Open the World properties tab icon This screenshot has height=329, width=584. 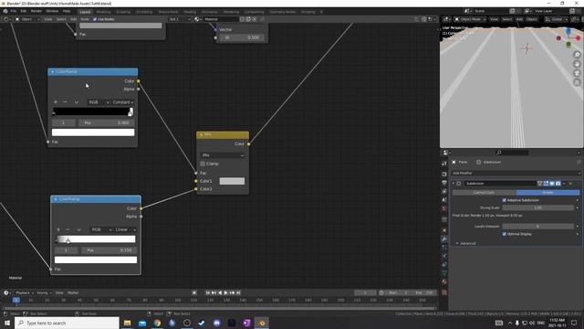444,208
